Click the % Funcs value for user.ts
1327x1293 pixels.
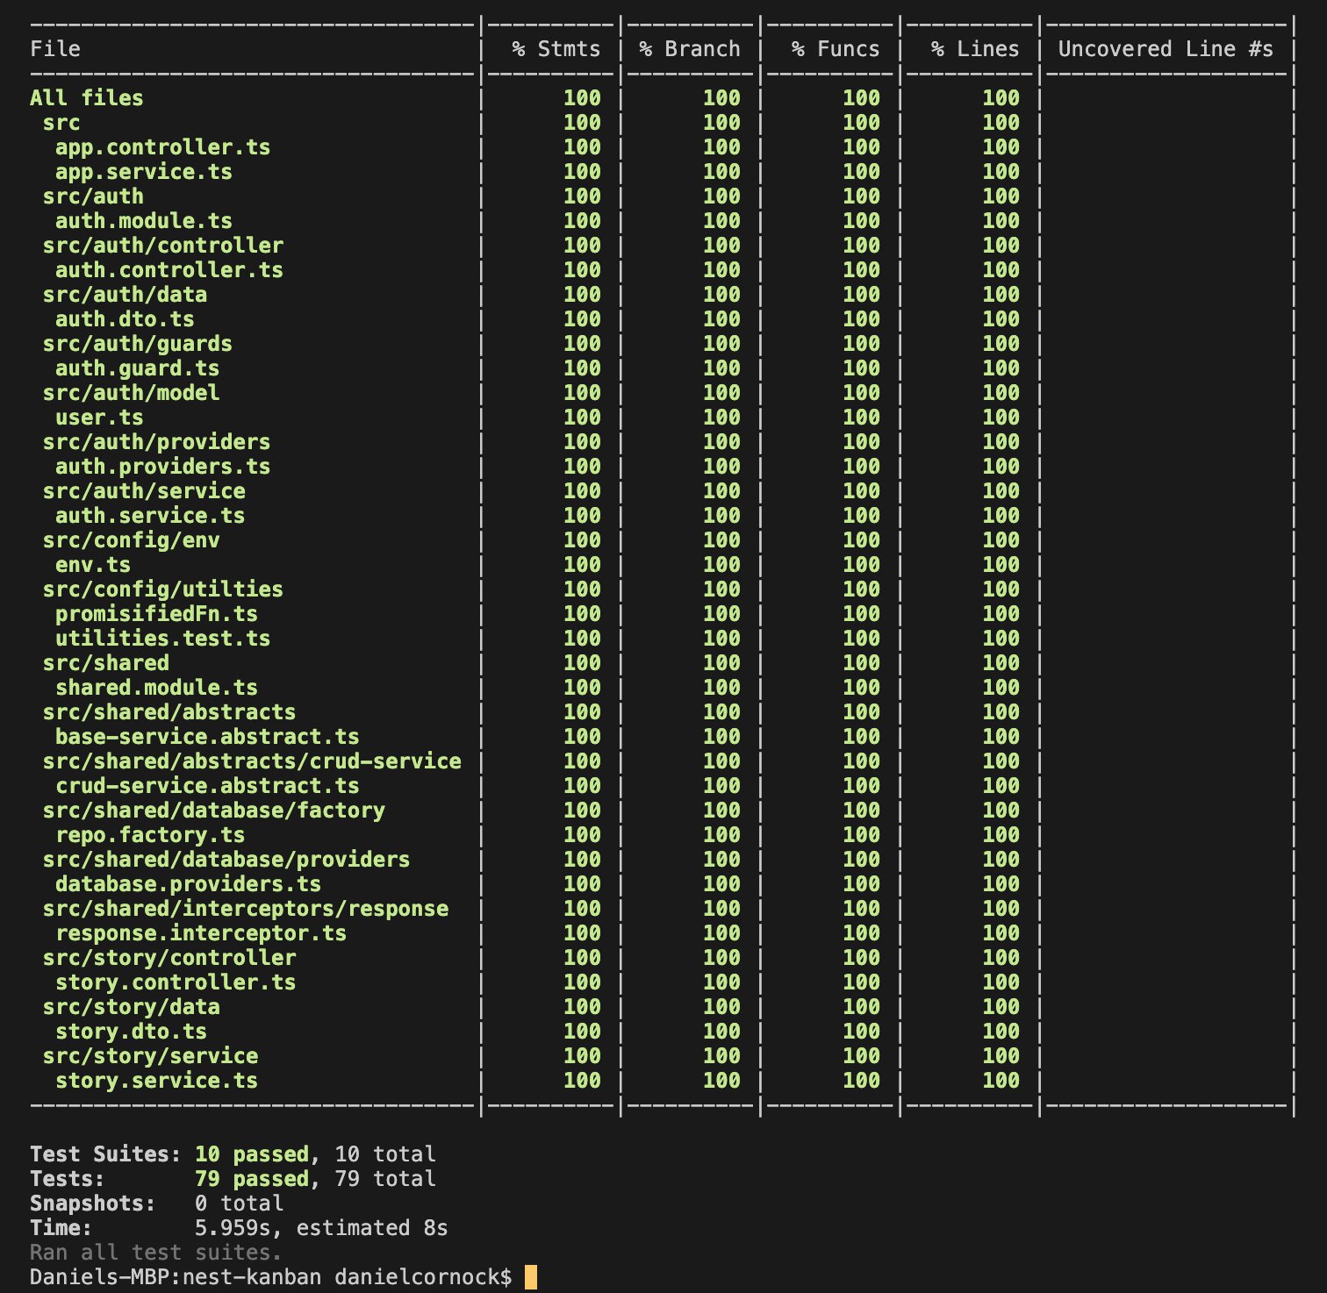861,417
